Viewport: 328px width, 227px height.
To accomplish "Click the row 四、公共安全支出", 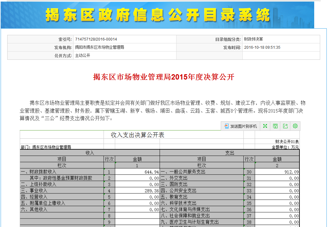I will (x=178, y=191).
